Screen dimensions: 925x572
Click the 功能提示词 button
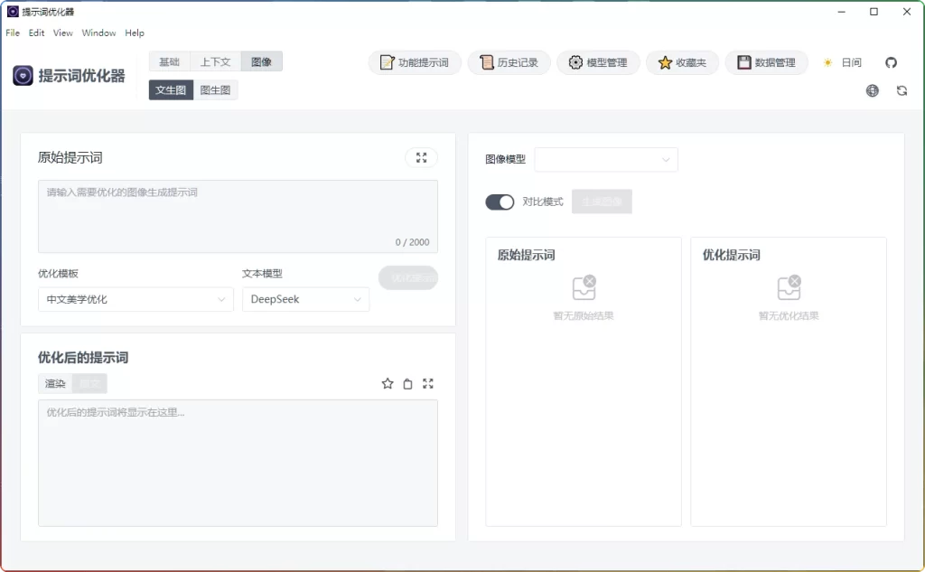pyautogui.click(x=415, y=62)
